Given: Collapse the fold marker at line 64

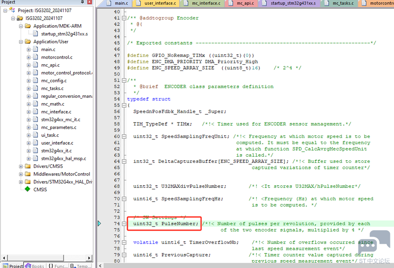Looking at the screenshot, I should click(x=124, y=162).
